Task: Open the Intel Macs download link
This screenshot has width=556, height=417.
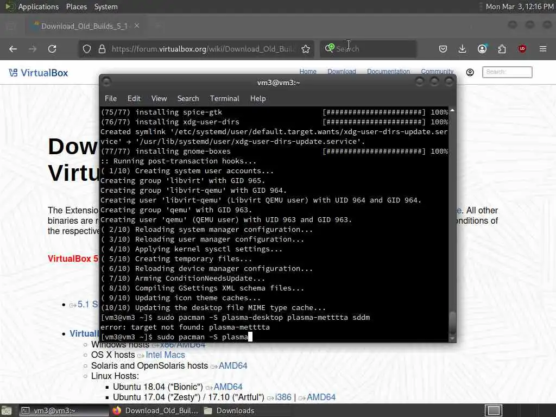Action: tap(165, 355)
